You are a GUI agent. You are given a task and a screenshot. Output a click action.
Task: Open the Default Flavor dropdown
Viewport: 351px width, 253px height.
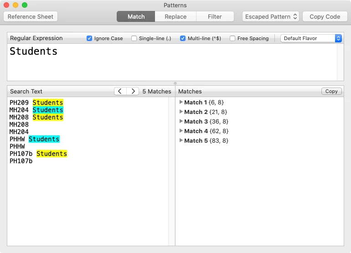tap(311, 38)
